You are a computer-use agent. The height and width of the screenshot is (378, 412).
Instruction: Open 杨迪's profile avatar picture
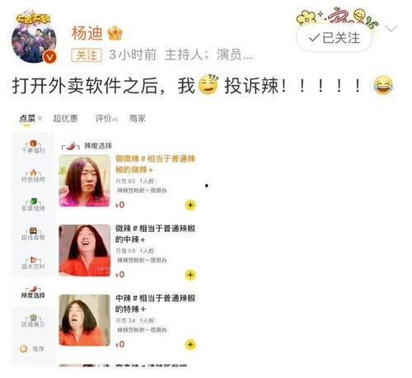pyautogui.click(x=34, y=38)
